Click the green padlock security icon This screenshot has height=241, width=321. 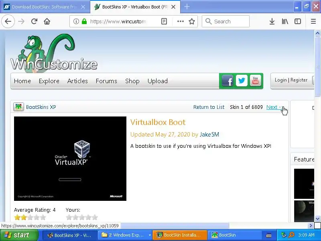(84, 21)
